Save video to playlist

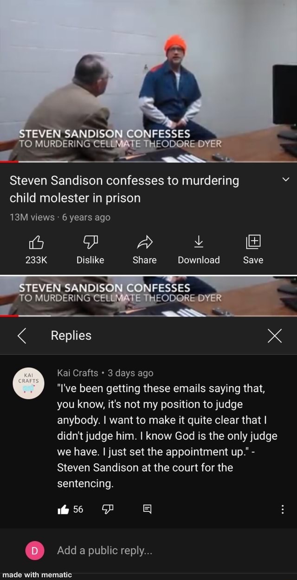[253, 241]
